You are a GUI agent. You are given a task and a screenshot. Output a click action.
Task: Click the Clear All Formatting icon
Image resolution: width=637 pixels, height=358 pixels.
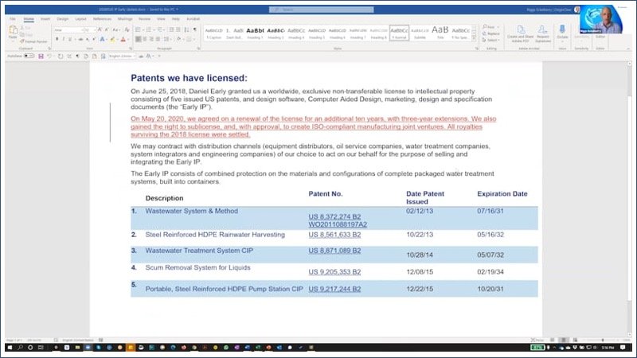[x=127, y=30]
